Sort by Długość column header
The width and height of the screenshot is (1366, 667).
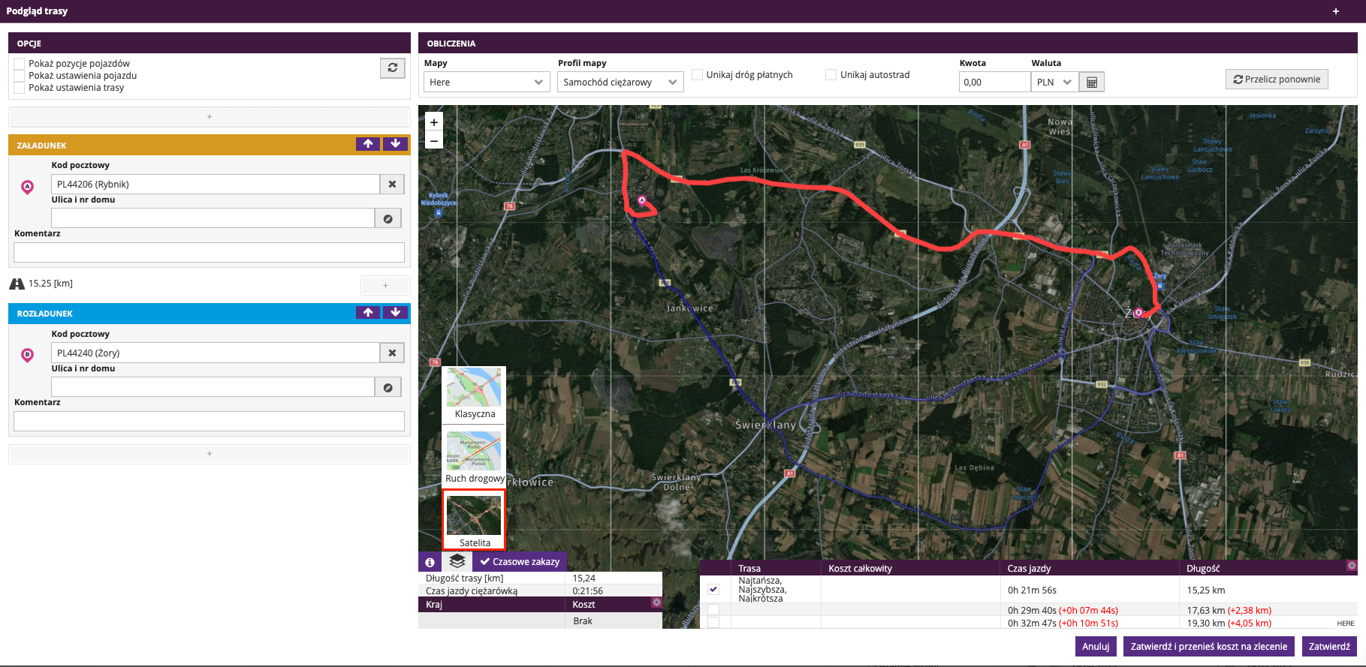[x=1264, y=568]
